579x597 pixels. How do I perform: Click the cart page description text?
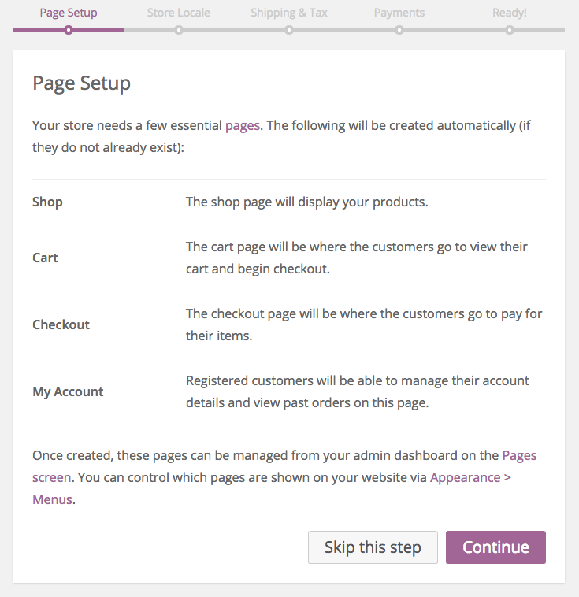coord(357,258)
